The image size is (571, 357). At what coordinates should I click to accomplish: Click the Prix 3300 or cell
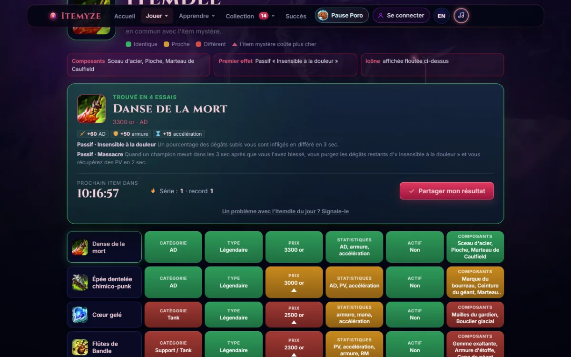(x=294, y=247)
